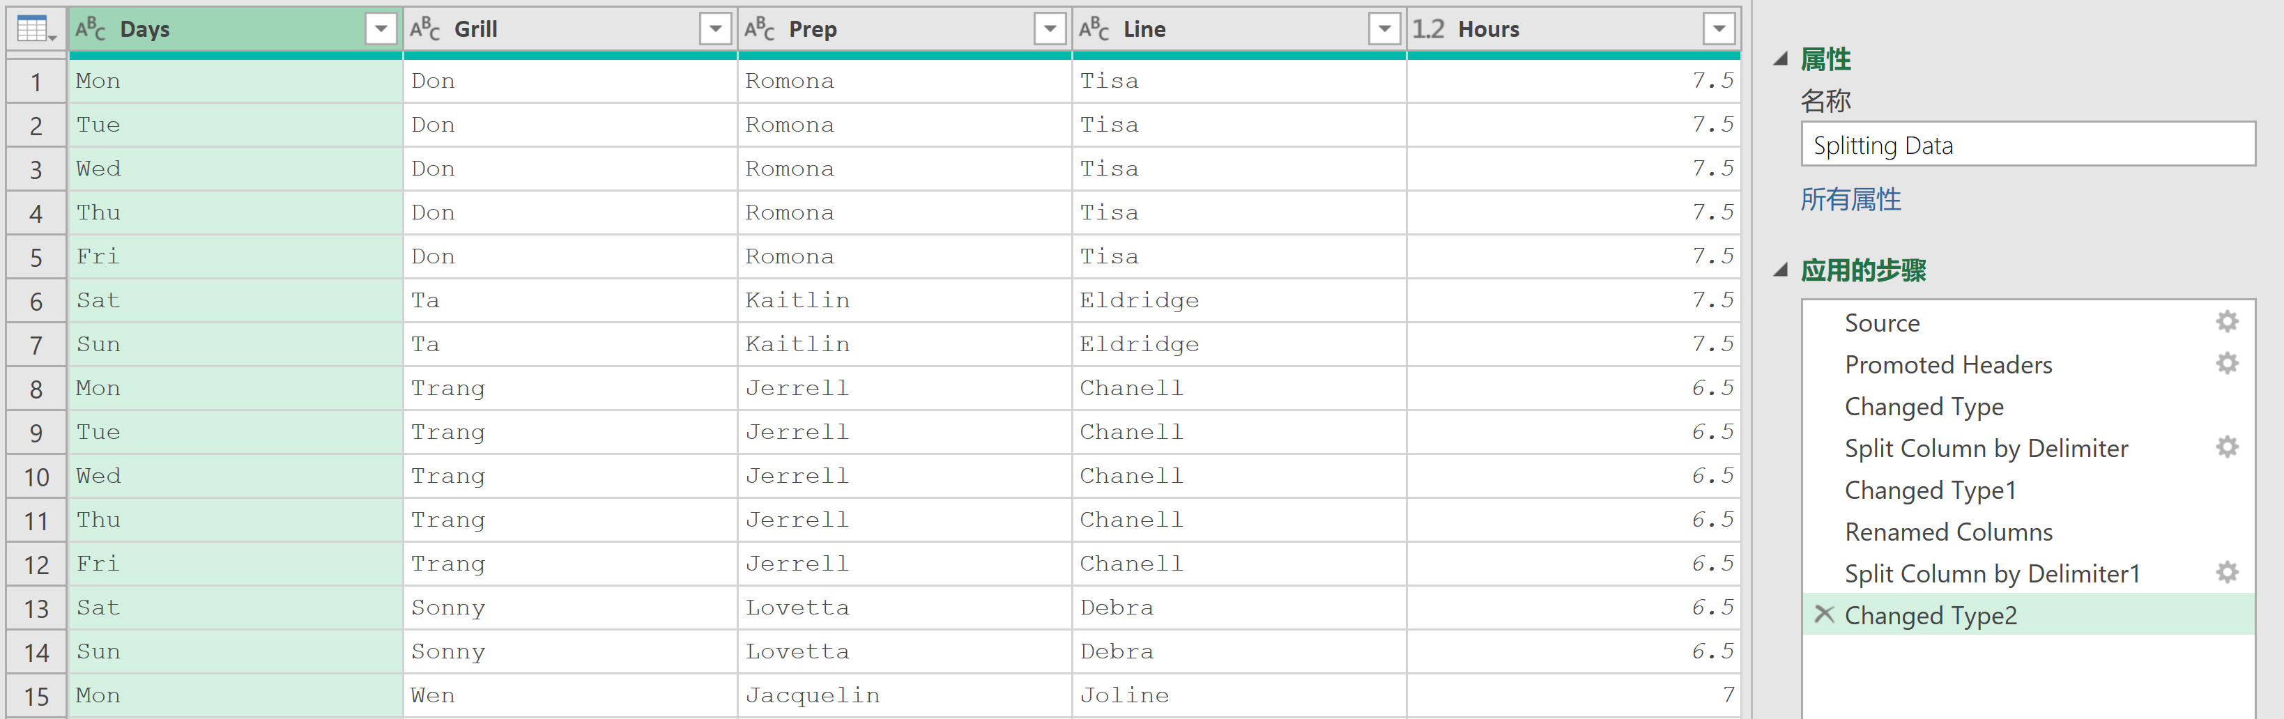Open the Grill column filter dropdown
This screenshot has width=2284, height=719.
[x=714, y=29]
